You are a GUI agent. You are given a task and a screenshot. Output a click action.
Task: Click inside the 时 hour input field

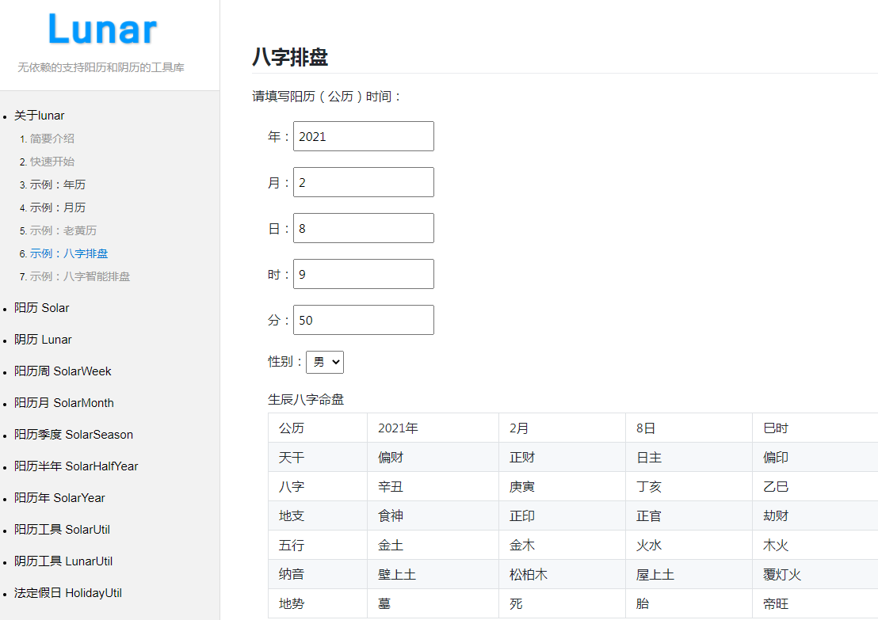tap(363, 274)
